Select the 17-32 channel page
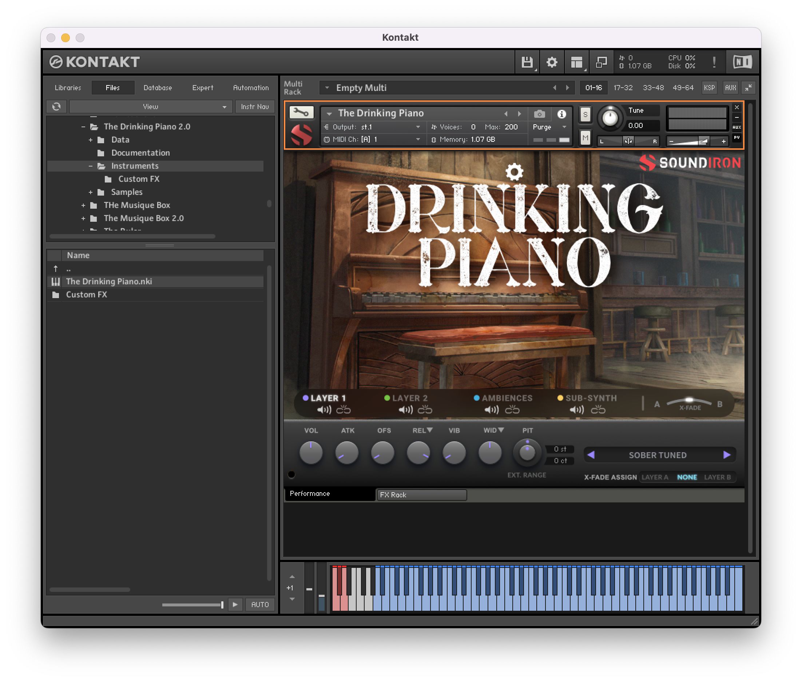The image size is (802, 682). pyautogui.click(x=623, y=88)
